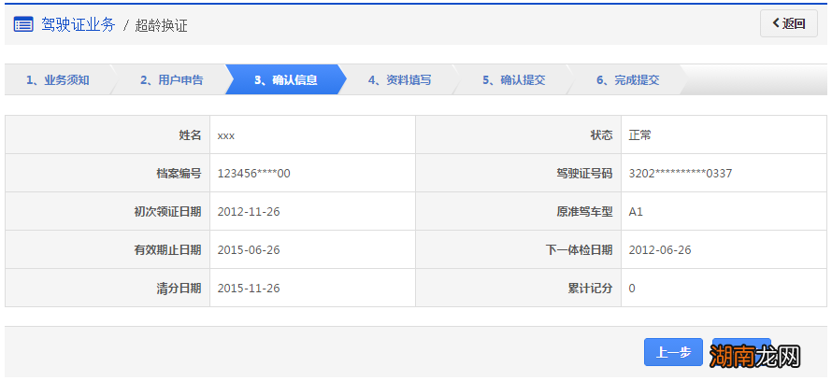Click the list icon beside 驾驶证业务
The width and height of the screenshot is (832, 381).
23,24
